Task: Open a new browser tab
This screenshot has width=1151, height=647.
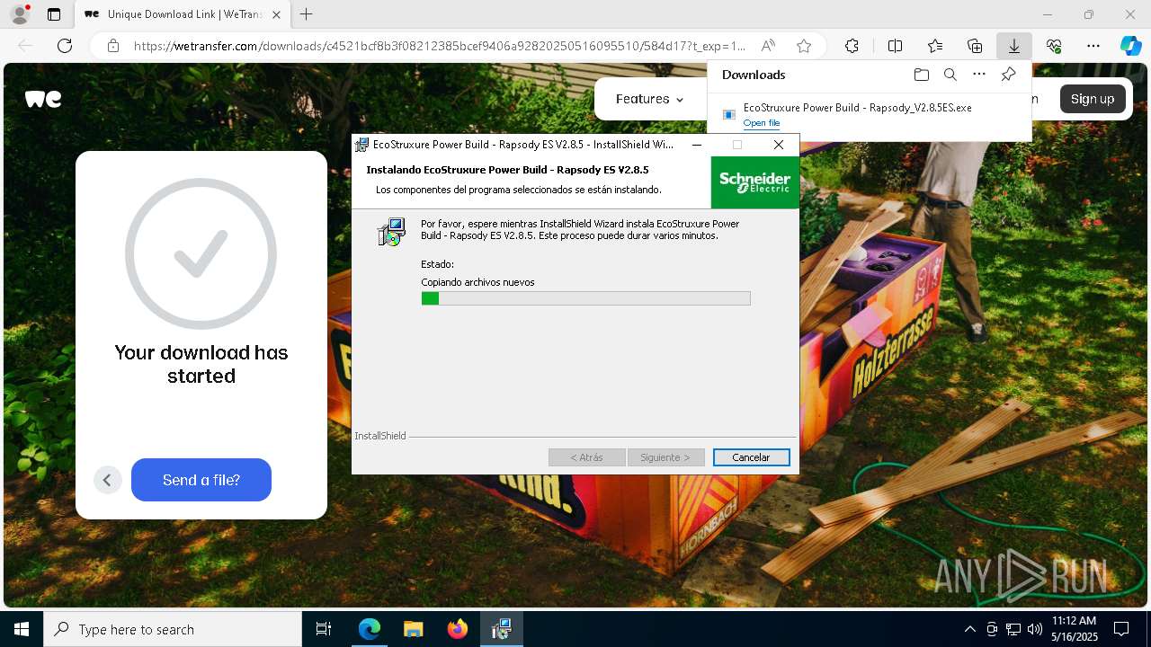Action: point(307,14)
